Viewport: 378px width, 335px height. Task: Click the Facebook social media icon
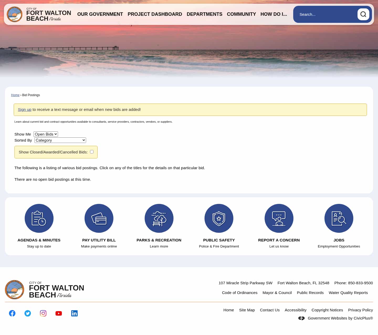(x=12, y=313)
